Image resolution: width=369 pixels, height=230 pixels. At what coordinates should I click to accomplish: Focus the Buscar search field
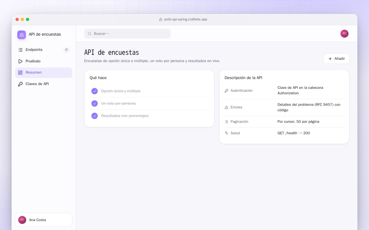[127, 34]
